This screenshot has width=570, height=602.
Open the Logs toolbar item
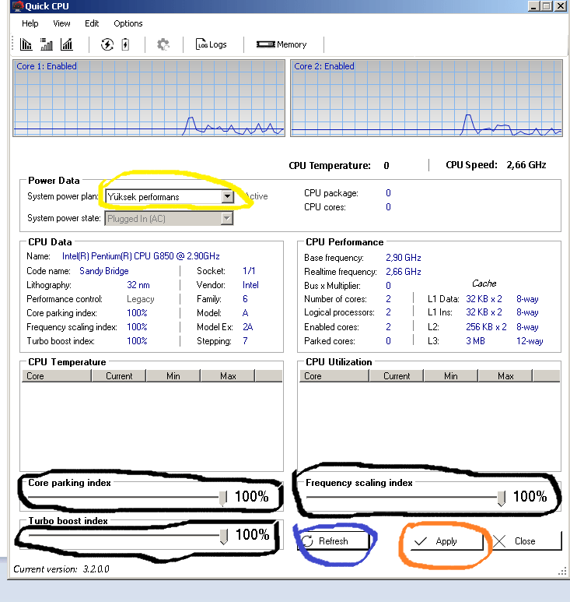(x=212, y=44)
